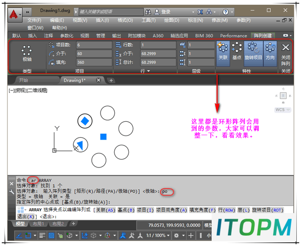Select the blue square center grip
Image resolution: width=301 pixels, height=246 pixels.
tap(103, 137)
